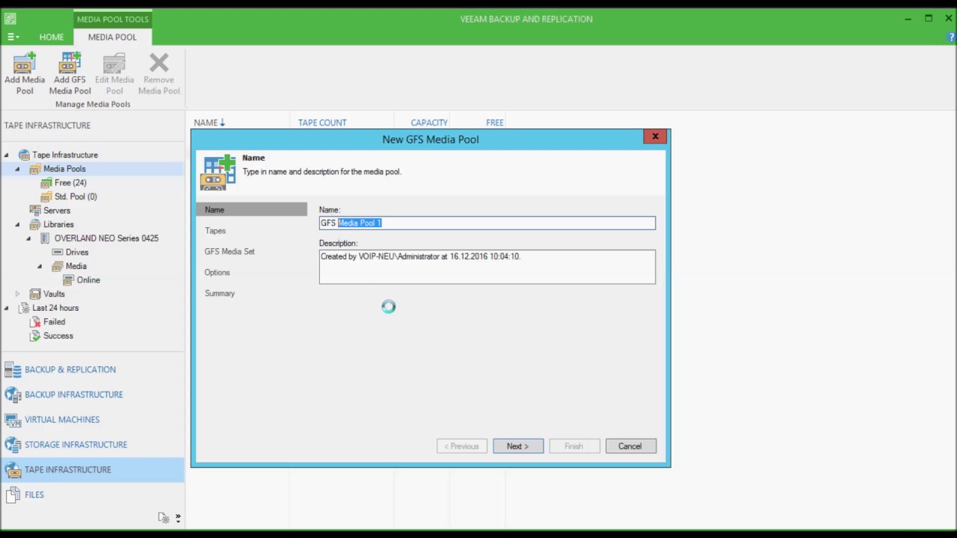Click the media pool Name input field
Viewport: 957px width, 538px height.
[x=487, y=223]
